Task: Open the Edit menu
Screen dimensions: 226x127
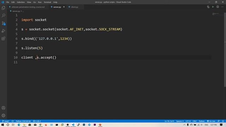Action: click(x=13, y=2)
